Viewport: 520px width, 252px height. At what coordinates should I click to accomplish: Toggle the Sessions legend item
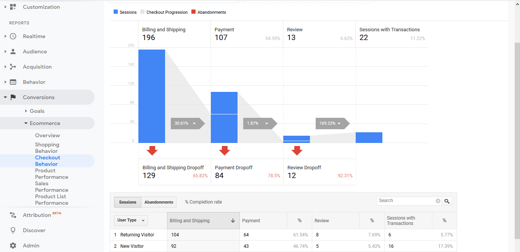coord(125,12)
